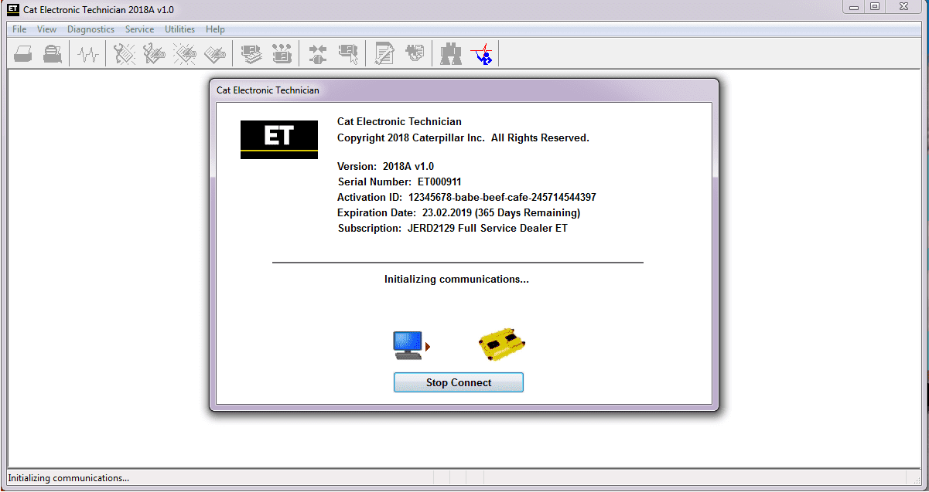Open the Help menu

click(x=215, y=29)
